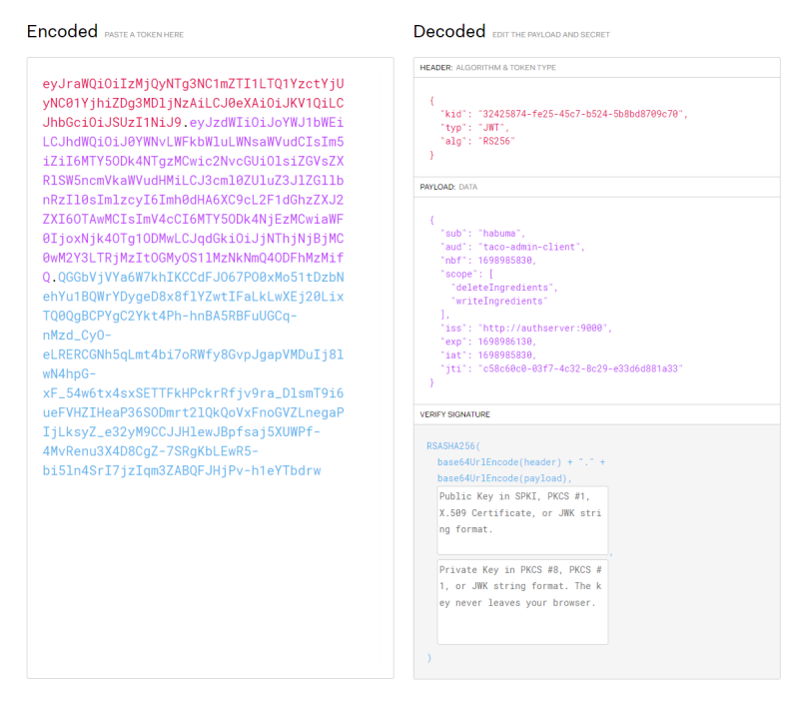Screen dimensions: 799x701
Task: Select the "kid" value in the header JSON
Action: (x=583, y=114)
